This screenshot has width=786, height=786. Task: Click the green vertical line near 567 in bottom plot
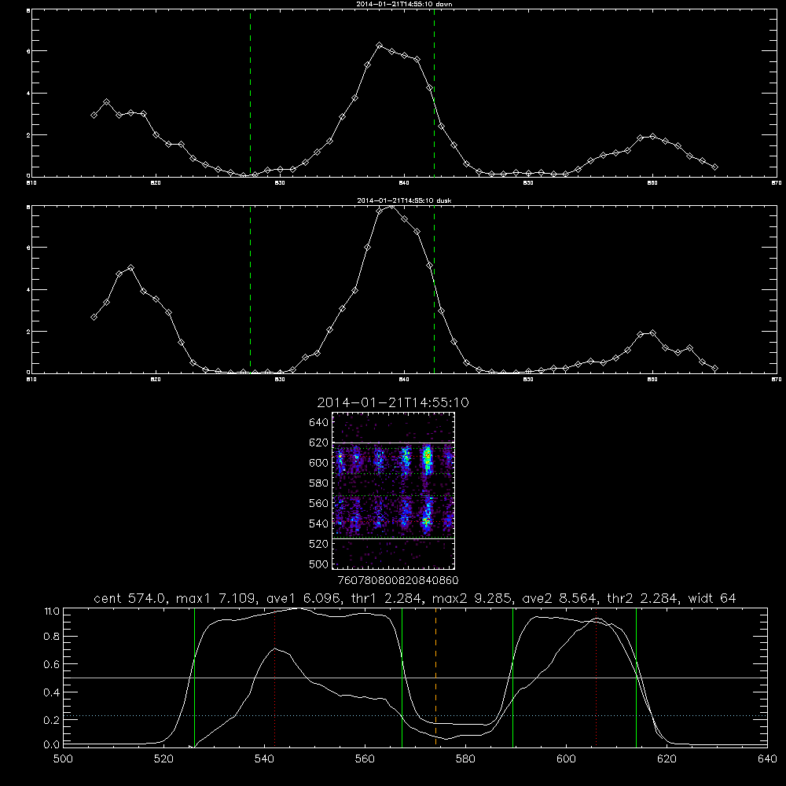402,678
